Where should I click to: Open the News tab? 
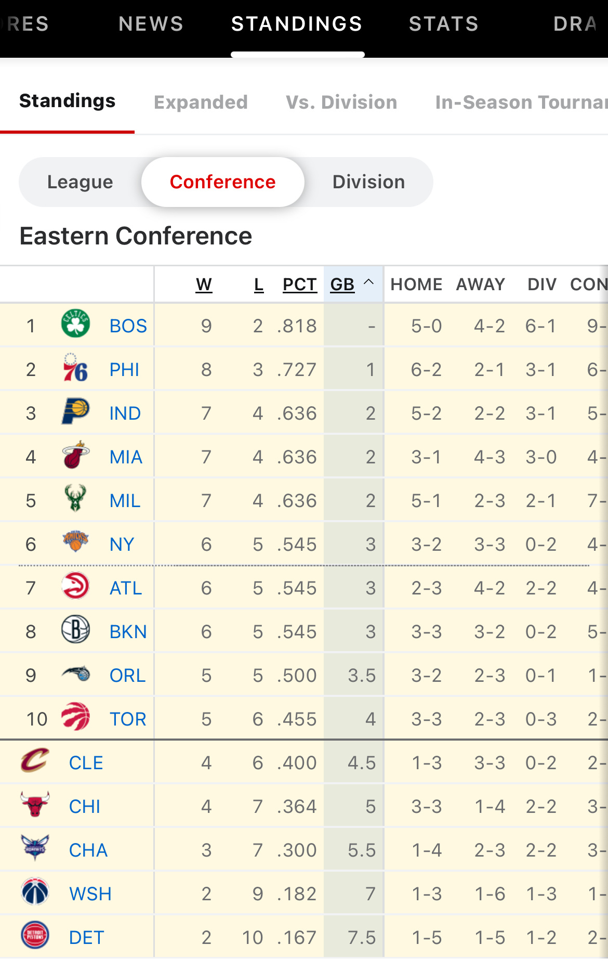pos(151,24)
